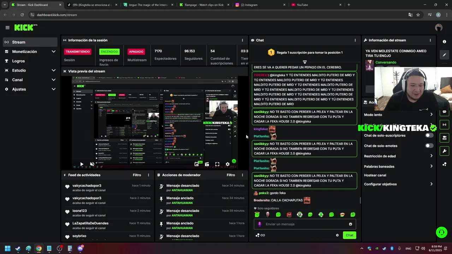Screen dimensions: 452x254
Task: Expand the Estudio sidebar section
Action: tap(54, 70)
